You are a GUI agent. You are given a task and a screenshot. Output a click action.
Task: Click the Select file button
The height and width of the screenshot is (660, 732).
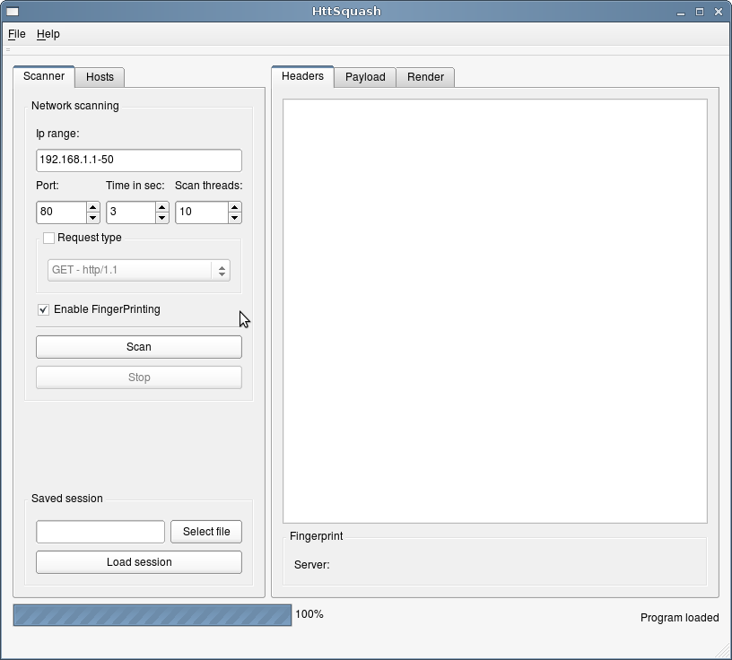[205, 532]
